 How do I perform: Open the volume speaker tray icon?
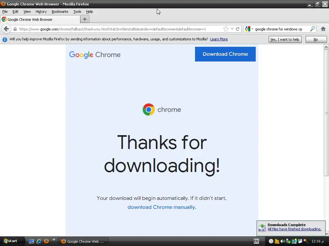click(x=283, y=242)
